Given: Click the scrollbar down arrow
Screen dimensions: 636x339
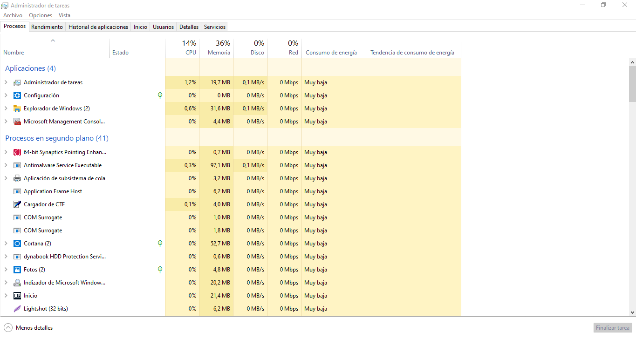Looking at the screenshot, I should (632, 312).
